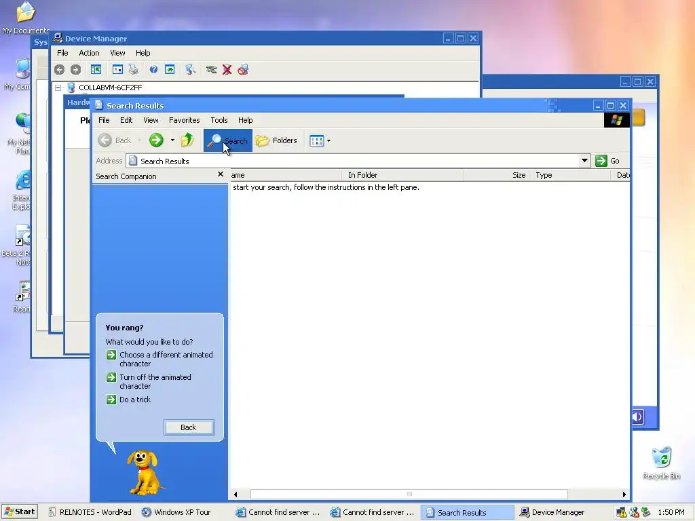Screen dimensions: 695x521
Task: Open the View menu in Search Results
Action: pyautogui.click(x=151, y=120)
